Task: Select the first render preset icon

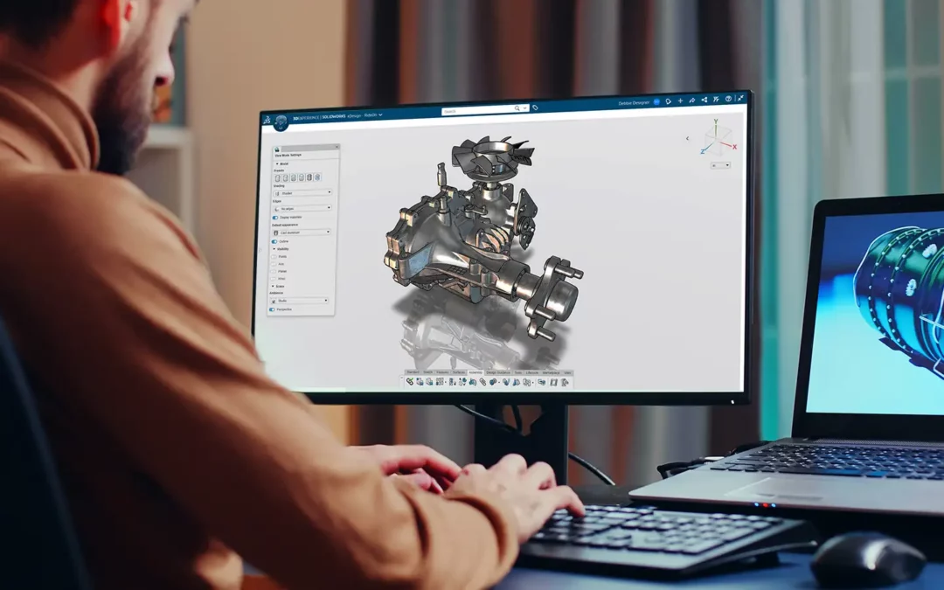Action: coord(278,177)
